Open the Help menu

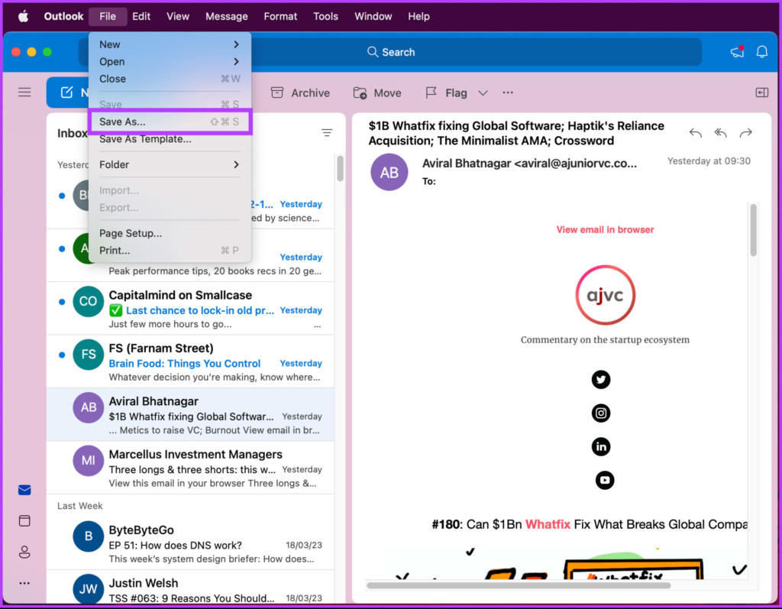418,17
